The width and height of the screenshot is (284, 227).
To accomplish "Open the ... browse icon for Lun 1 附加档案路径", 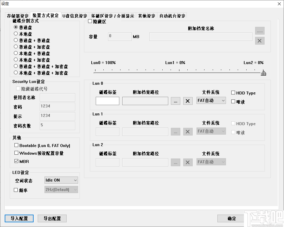I will 175,131.
